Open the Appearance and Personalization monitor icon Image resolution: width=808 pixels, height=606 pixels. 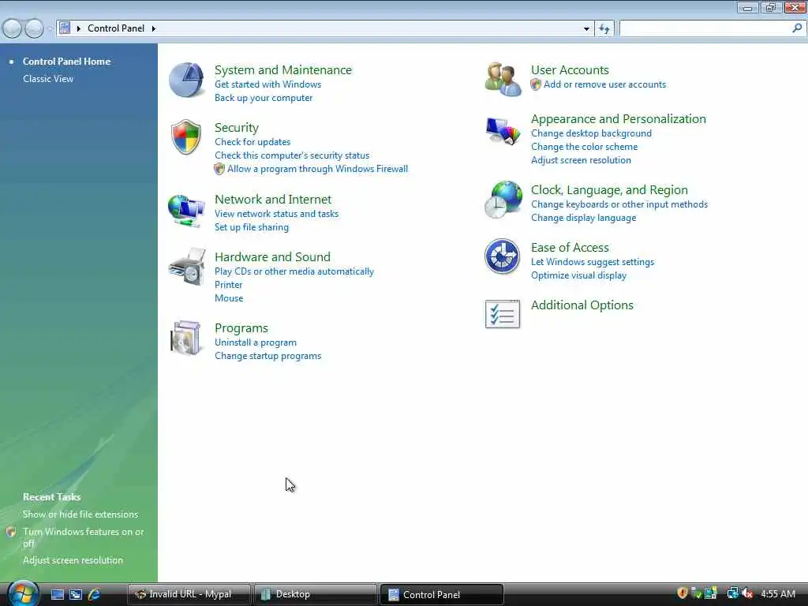point(503,132)
